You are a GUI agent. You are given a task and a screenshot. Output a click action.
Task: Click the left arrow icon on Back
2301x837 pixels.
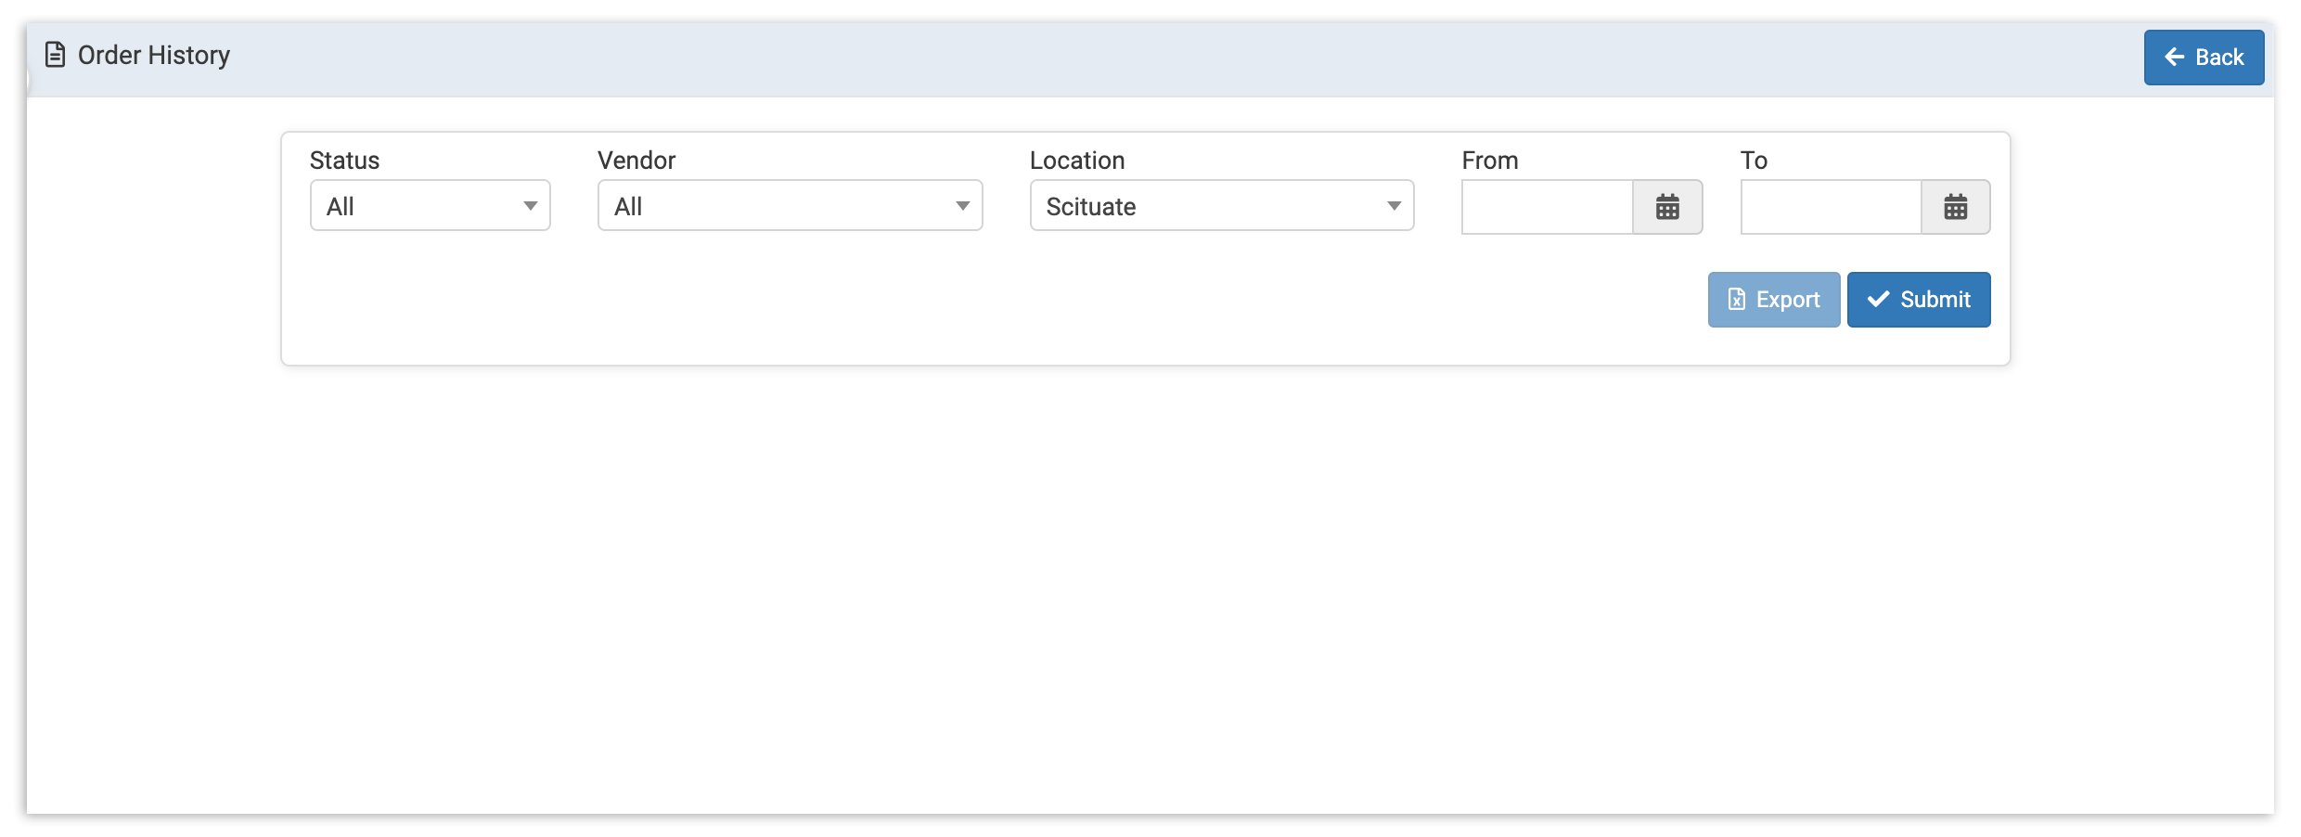[x=2174, y=58]
